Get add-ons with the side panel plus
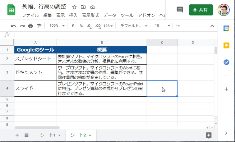The image size is (235, 142). point(226,89)
